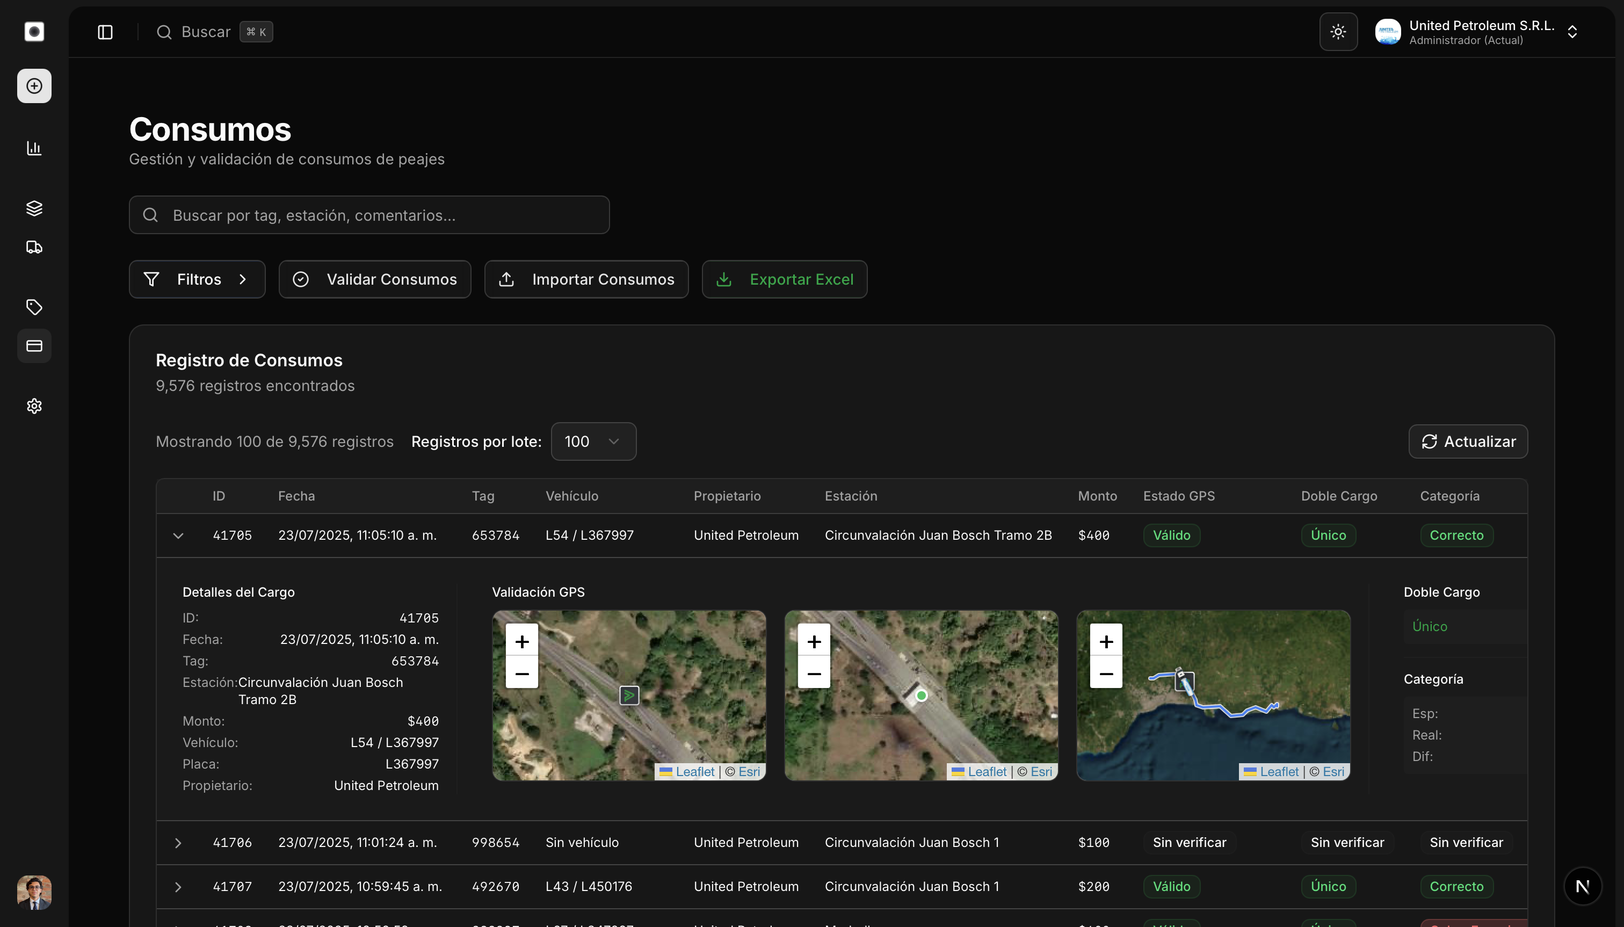Click the tag search input field
This screenshot has height=927, width=1624.
point(369,215)
